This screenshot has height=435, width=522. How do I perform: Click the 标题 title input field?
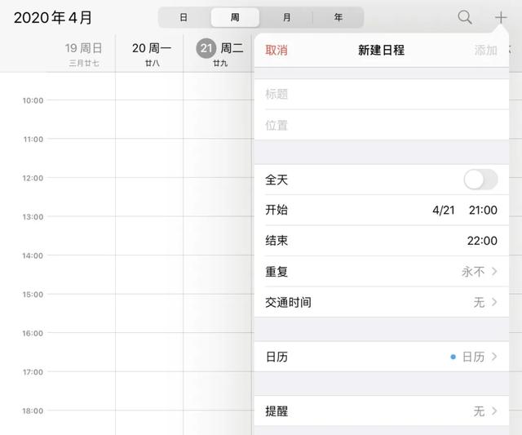click(381, 95)
